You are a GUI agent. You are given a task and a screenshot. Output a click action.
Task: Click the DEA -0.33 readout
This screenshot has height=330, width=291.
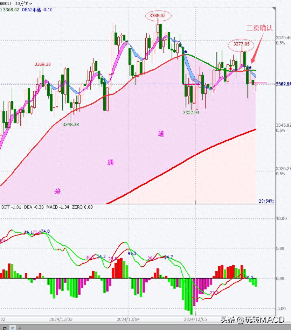(x=34, y=207)
